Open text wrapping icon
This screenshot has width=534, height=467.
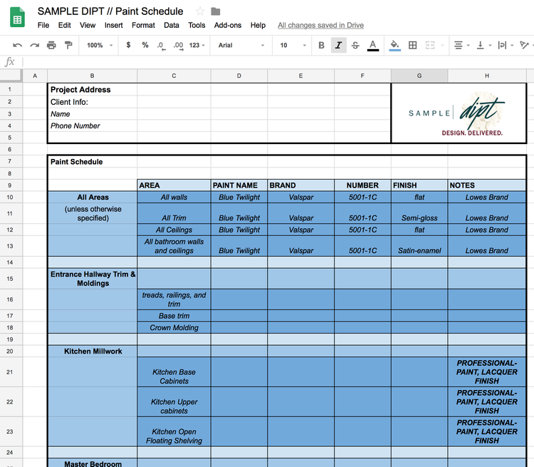pyautogui.click(x=502, y=45)
